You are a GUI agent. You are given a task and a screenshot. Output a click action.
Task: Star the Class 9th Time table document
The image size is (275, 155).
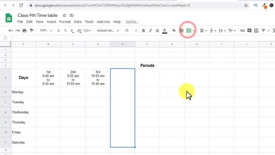click(x=64, y=15)
